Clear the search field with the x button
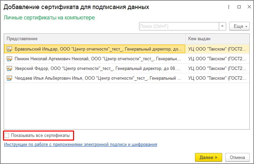Image resolution: width=254 pixels, height=164 pixels. pyautogui.click(x=223, y=26)
